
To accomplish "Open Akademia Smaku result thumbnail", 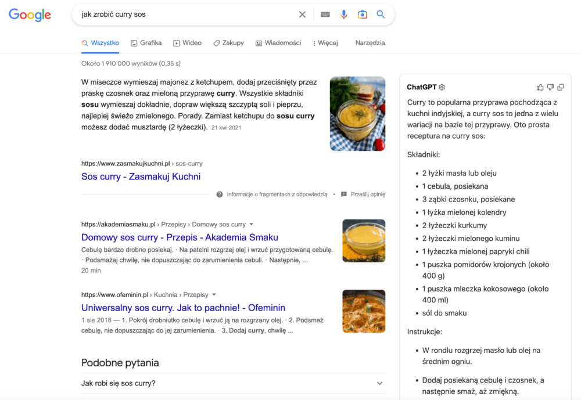I will coord(364,241).
